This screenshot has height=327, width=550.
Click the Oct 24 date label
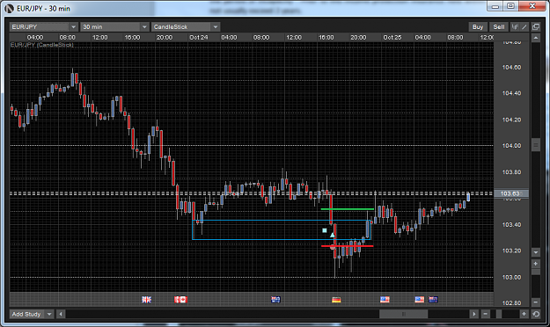point(199,38)
